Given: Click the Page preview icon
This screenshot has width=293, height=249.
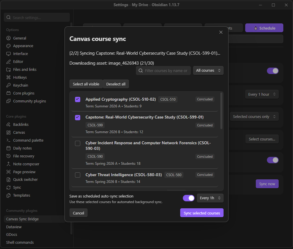Looking at the screenshot, I should (x=8, y=172).
